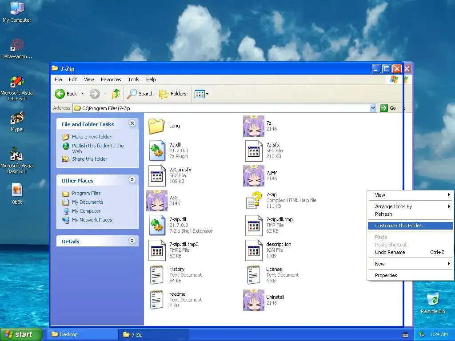
Task: Select the Mypal desktop shortcut
Action: [x=17, y=122]
